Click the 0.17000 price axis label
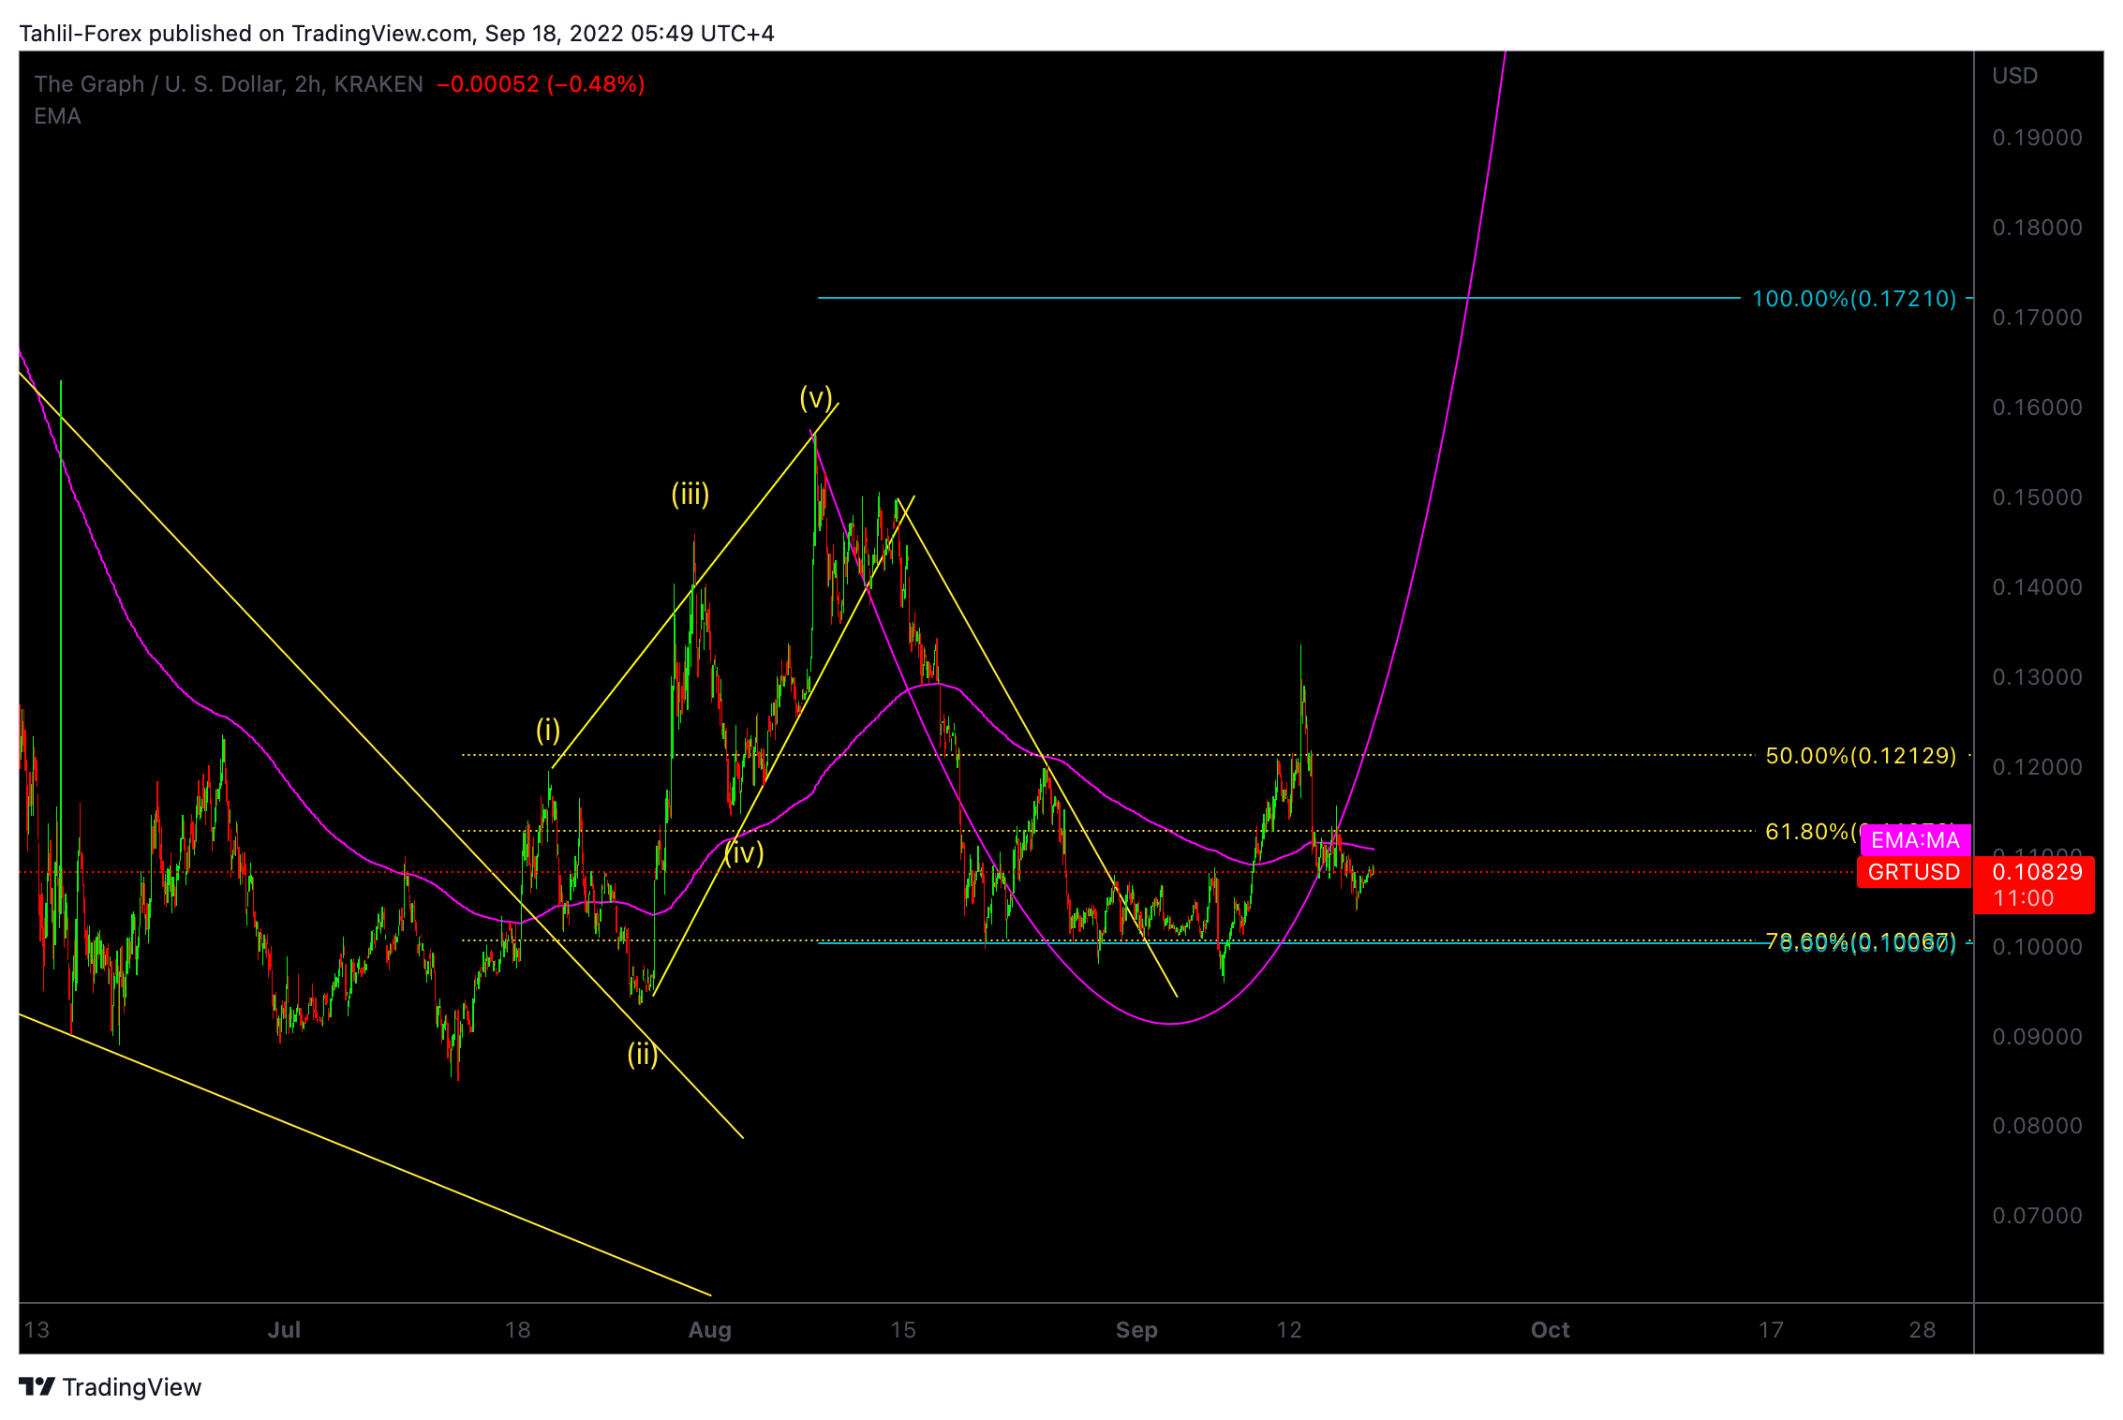Viewport: 2123px width, 1420px height. click(2037, 318)
